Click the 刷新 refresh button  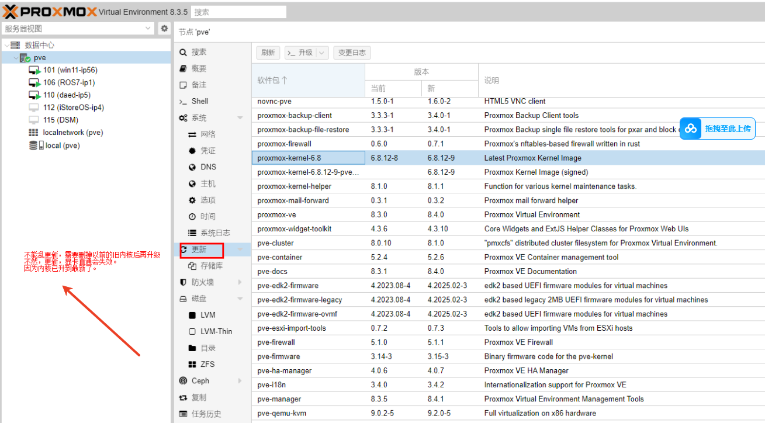coord(268,53)
